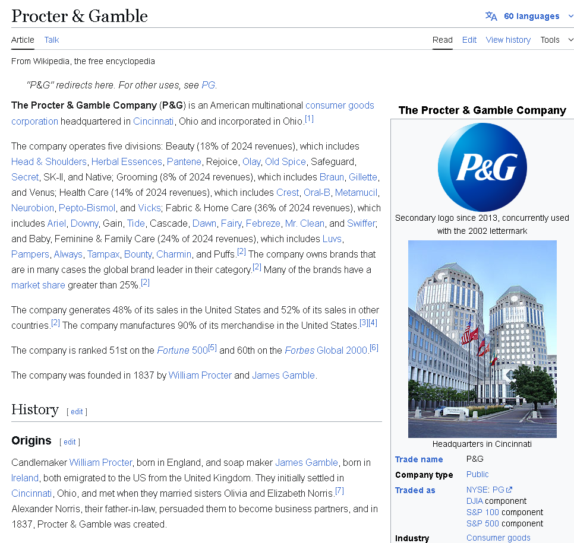Open the Cincinnati headquarters photo
Viewport: 574px width, 543px height.
(482, 339)
